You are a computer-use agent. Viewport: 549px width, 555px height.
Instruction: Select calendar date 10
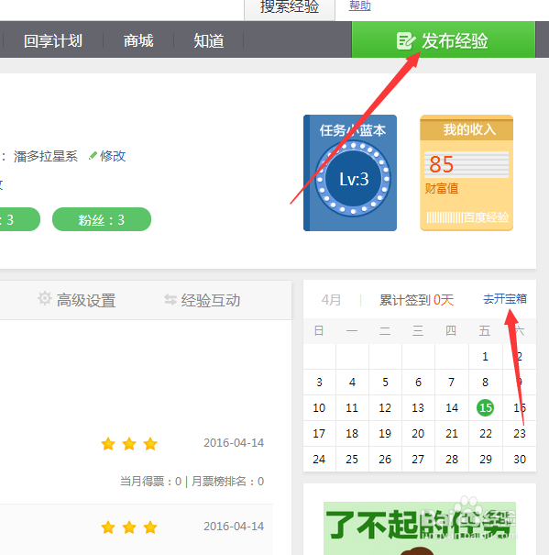(319, 407)
